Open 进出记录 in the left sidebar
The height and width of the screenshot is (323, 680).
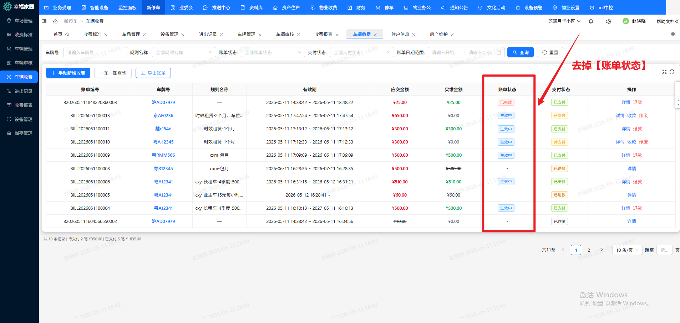[x=20, y=92]
